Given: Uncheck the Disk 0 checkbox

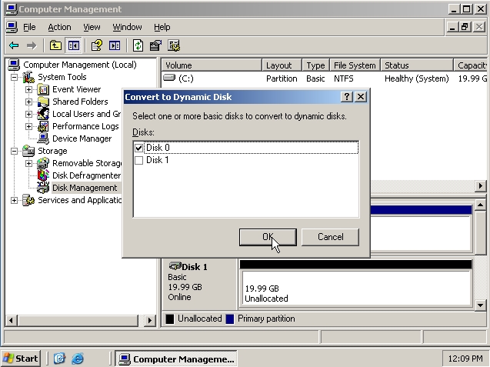Looking at the screenshot, I should pos(138,148).
